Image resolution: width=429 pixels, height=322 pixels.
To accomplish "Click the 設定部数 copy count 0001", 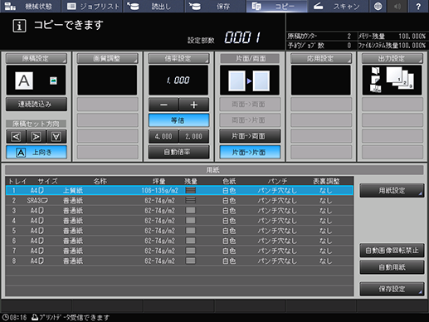I will (x=242, y=37).
